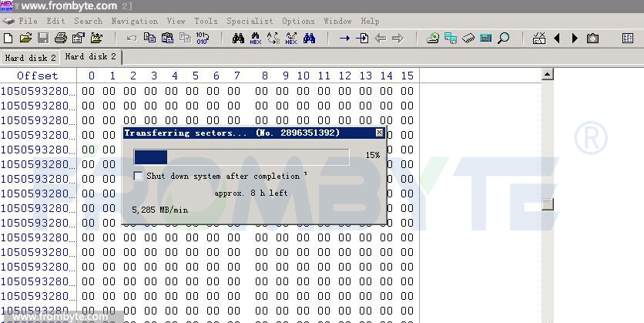
Task: Click the vertical scrollbar thumb
Action: click(548, 204)
